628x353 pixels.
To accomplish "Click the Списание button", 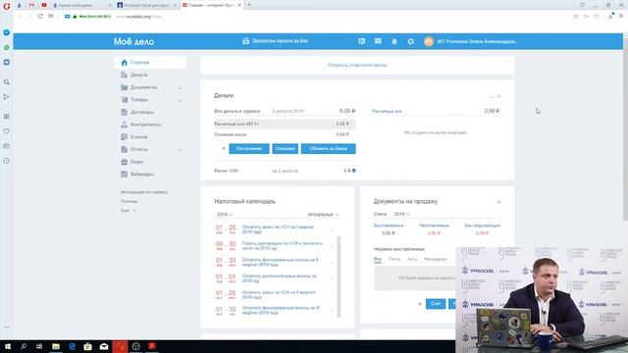I will click(x=285, y=148).
